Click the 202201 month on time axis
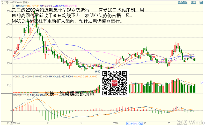The image size is (205, 126). [x=116, y=123]
